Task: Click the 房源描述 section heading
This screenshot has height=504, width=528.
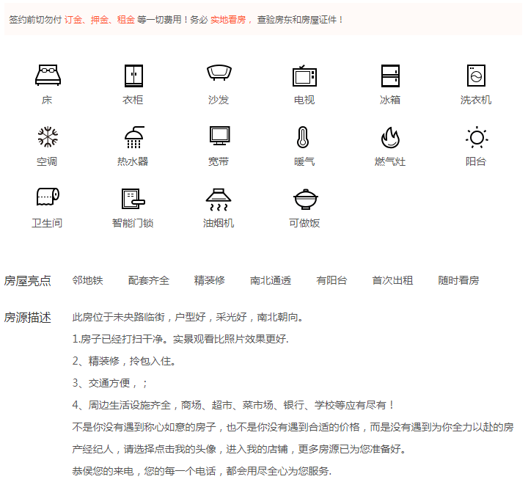Action: (28, 318)
